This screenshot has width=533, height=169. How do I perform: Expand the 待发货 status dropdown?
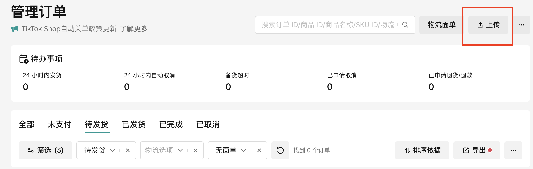[112, 150]
